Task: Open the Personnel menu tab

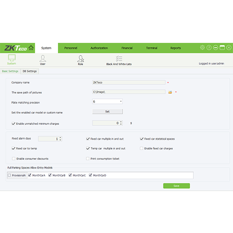Action: [x=71, y=48]
